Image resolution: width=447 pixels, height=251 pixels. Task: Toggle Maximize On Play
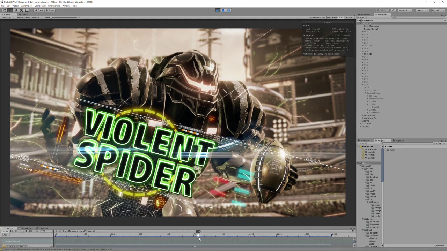[x=317, y=17]
